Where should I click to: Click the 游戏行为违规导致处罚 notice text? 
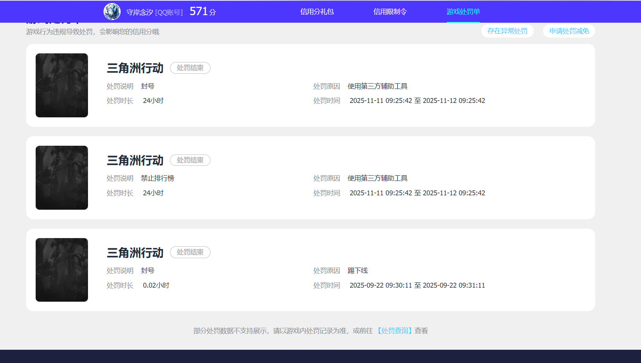pyautogui.click(x=93, y=32)
